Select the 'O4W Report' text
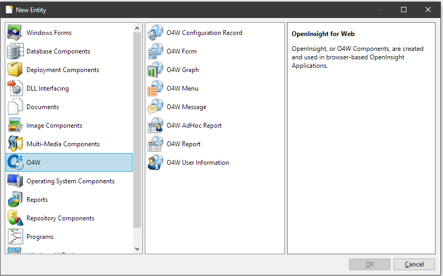Image resolution: width=443 pixels, height=276 pixels. pyautogui.click(x=184, y=144)
